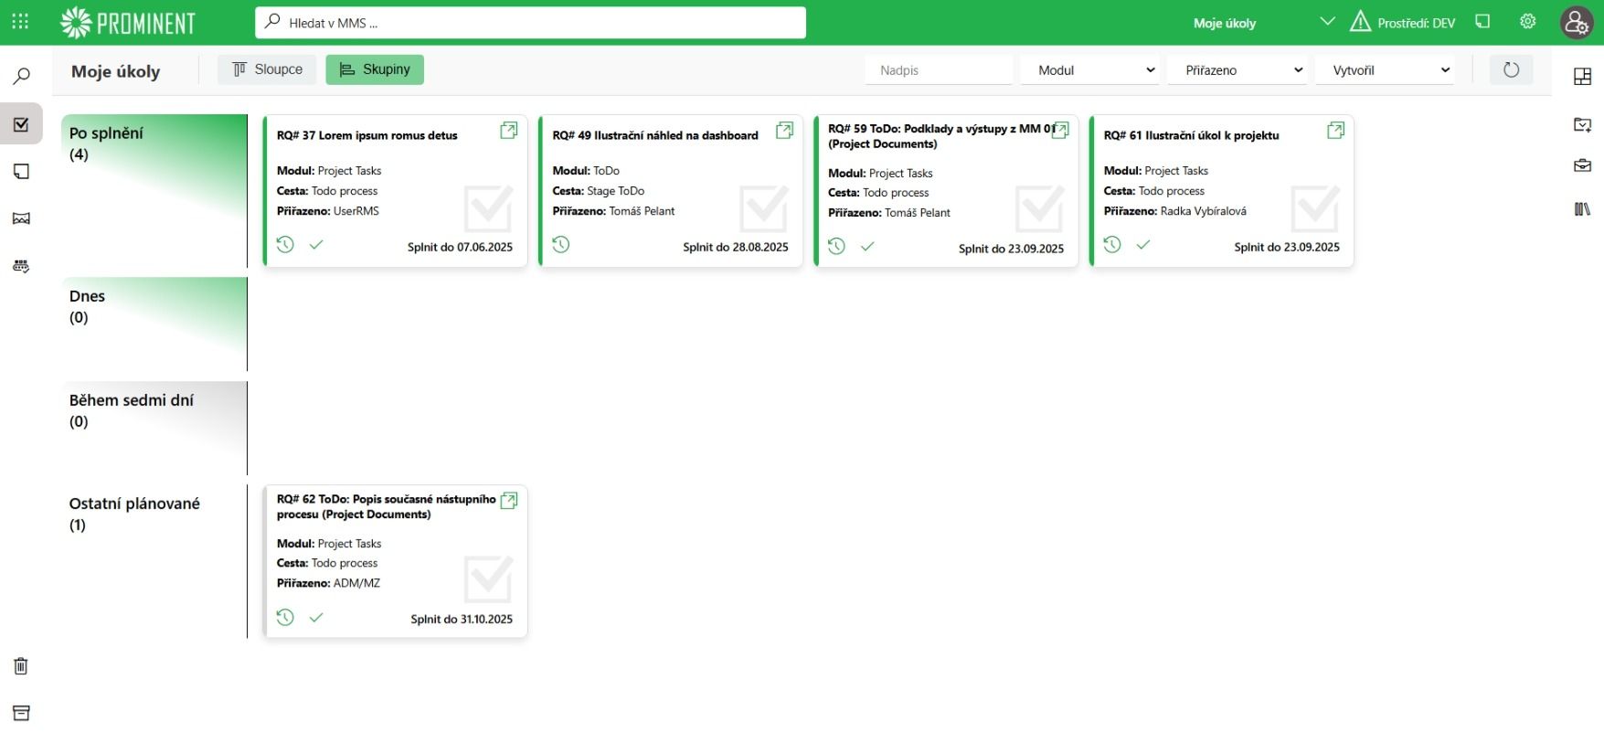Expand the Modul filter dropdown
The height and width of the screenshot is (743, 1604).
click(x=1094, y=70)
